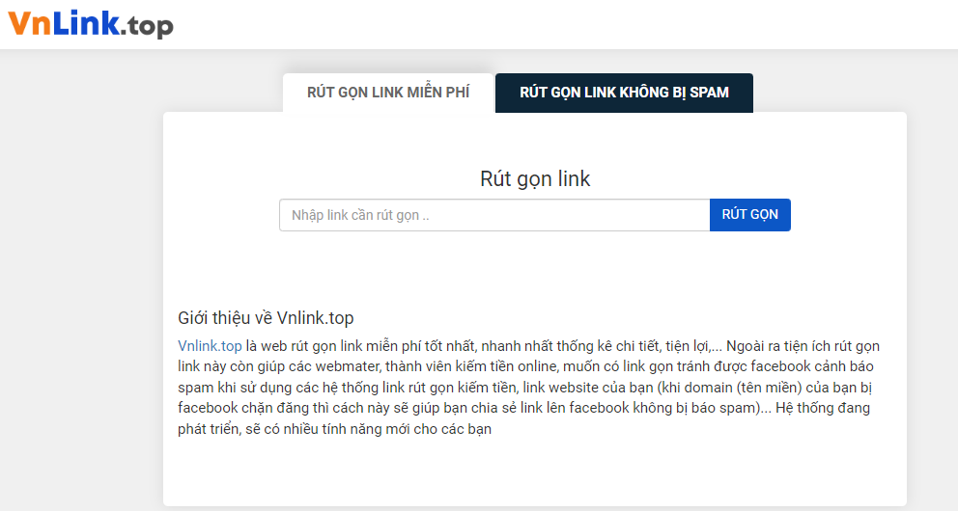Select the 'Rút gọn link' heading text
The width and height of the screenshot is (958, 511).
535,178
